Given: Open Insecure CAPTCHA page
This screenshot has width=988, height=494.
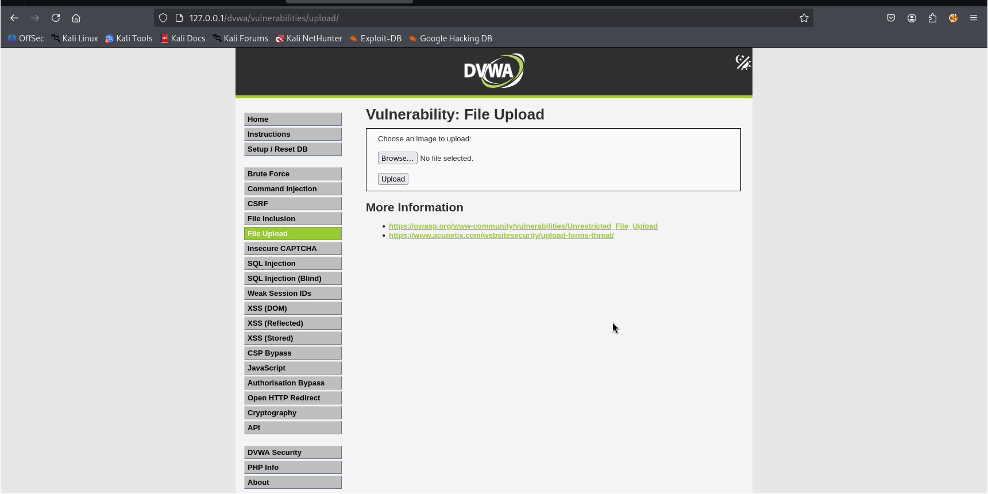Looking at the screenshot, I should 293,248.
